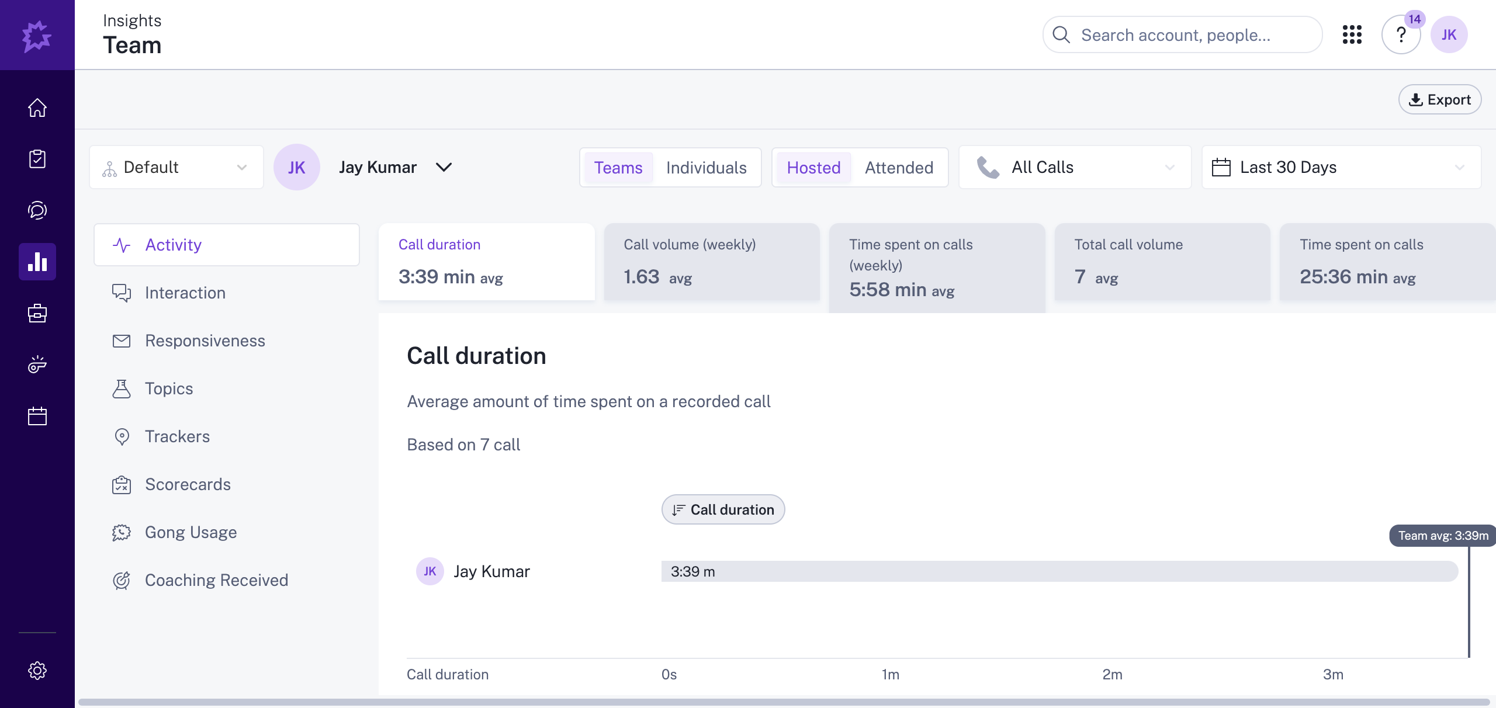Viewport: 1496px width, 708px height.
Task: Change sorting via the Call duration pill
Action: 722,509
